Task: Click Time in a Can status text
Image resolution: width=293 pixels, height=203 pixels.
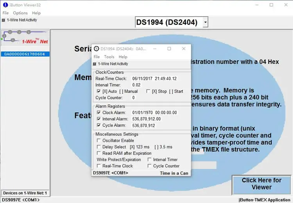Action: tap(174, 173)
